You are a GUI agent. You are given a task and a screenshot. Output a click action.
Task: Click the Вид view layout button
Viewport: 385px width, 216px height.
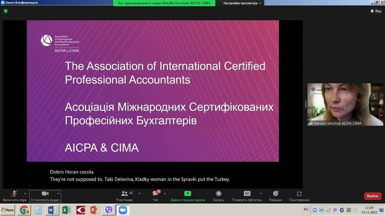pos(376,11)
